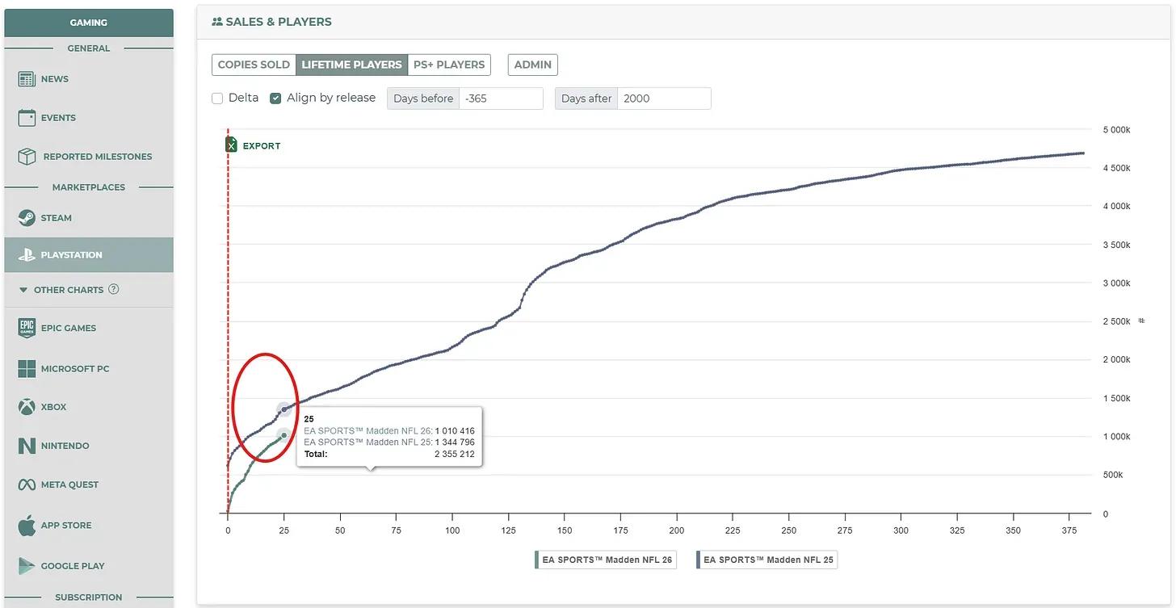Click the Other Charts help icon

(114, 289)
